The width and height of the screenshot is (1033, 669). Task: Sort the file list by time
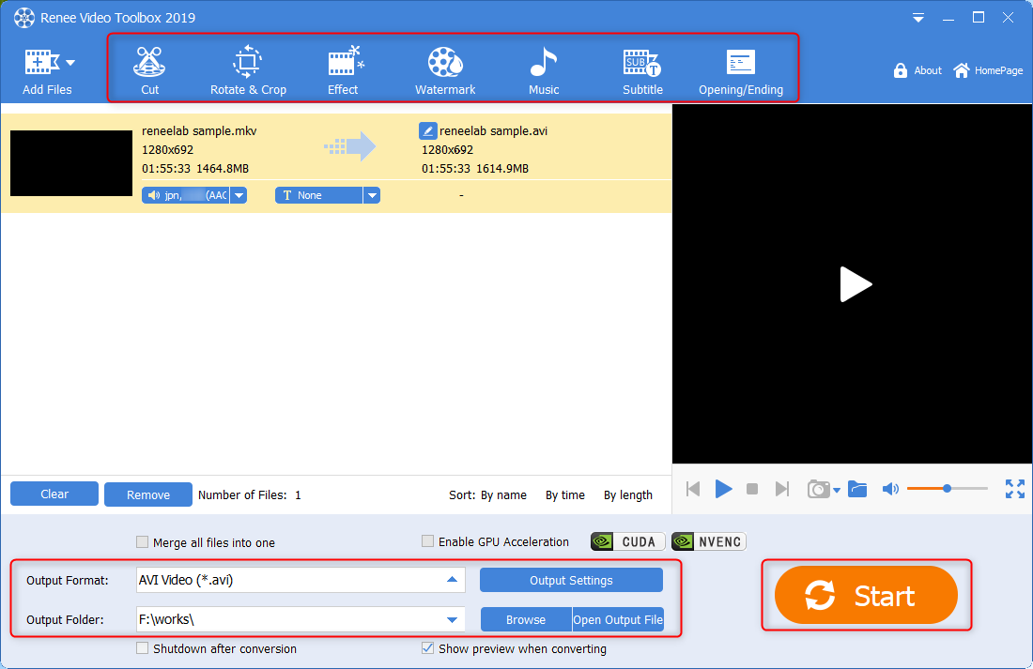(564, 494)
